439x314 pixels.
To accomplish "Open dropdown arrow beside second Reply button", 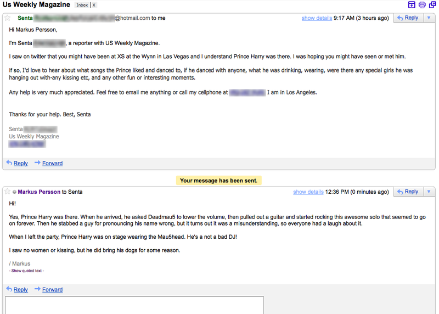I will (429, 192).
